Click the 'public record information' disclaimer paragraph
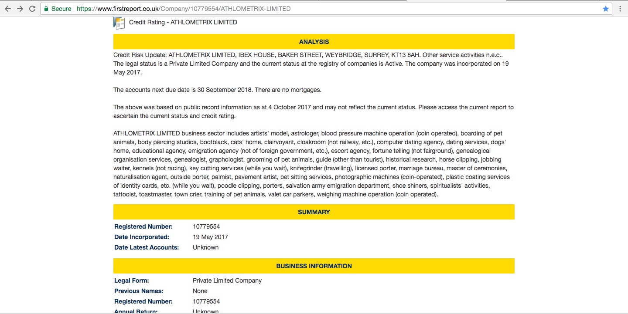Screen dimensions: 628x314 pyautogui.click(x=314, y=111)
